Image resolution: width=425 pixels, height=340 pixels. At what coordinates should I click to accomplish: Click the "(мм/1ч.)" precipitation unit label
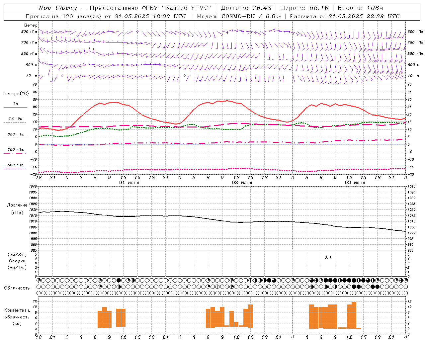click(17, 267)
